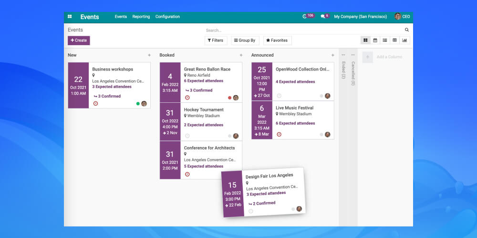Image resolution: width=477 pixels, height=238 pixels.
Task: Open the CEO user menu
Action: (402, 16)
